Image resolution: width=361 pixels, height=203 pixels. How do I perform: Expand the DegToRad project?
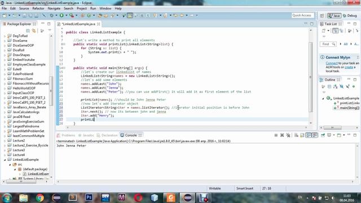click(x=5, y=36)
